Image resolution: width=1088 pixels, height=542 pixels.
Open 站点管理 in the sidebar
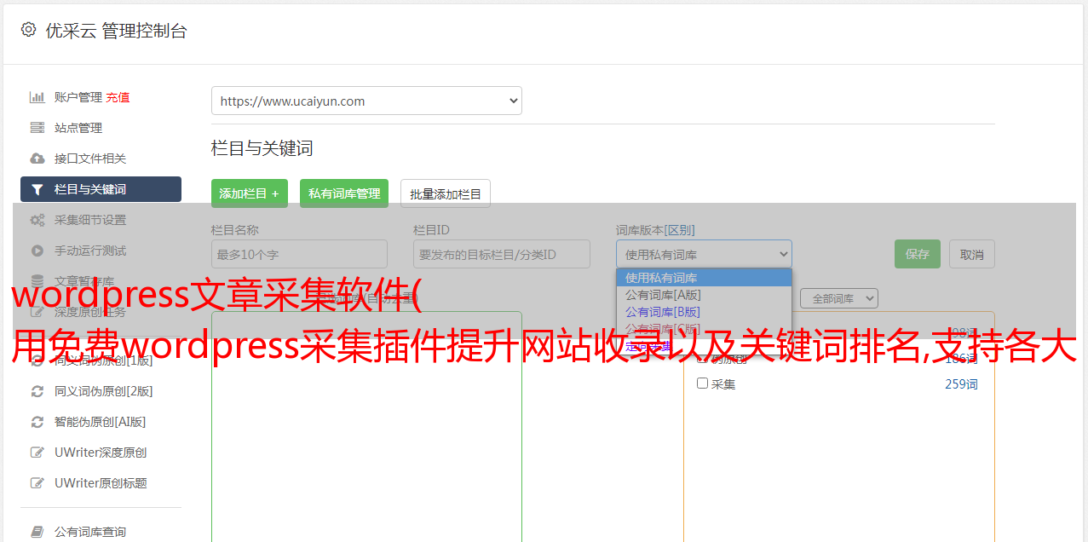78,128
